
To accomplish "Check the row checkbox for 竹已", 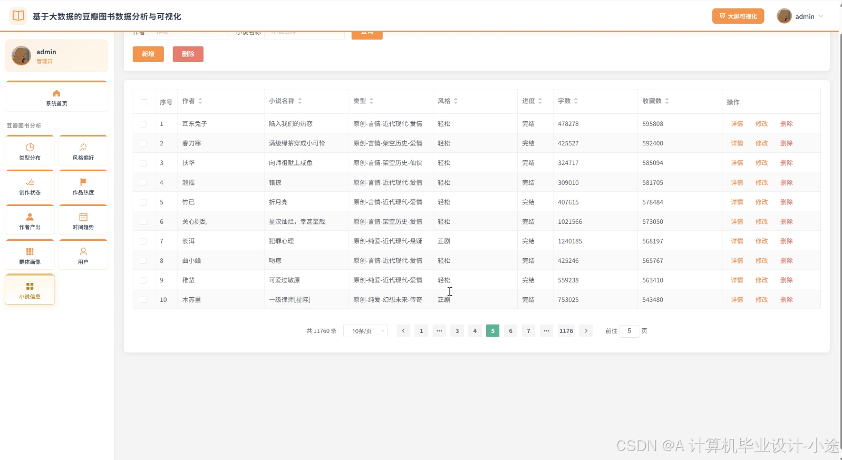I will point(143,202).
